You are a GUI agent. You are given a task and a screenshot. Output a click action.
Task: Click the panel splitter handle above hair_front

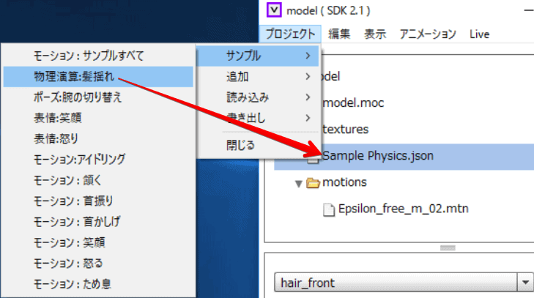pyautogui.click(x=448, y=247)
